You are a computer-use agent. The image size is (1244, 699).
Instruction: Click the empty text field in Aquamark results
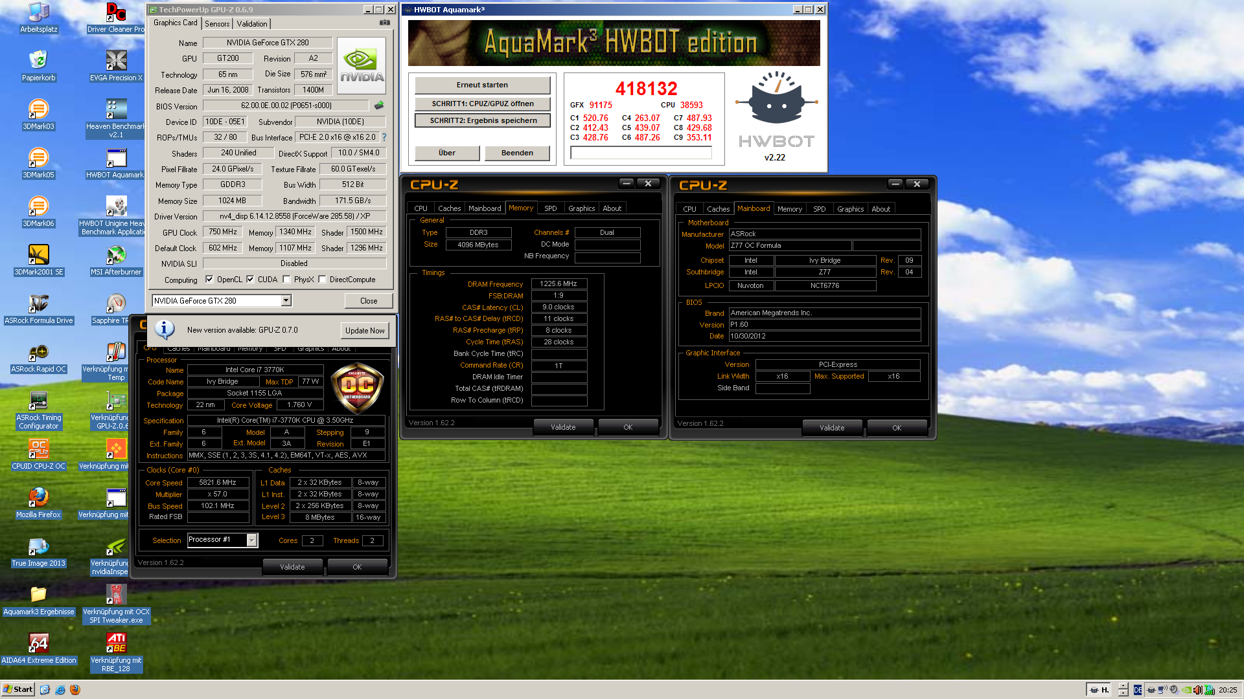pyautogui.click(x=641, y=153)
